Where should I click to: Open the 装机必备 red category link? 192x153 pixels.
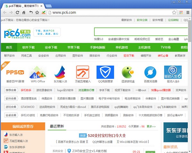pos(163,56)
